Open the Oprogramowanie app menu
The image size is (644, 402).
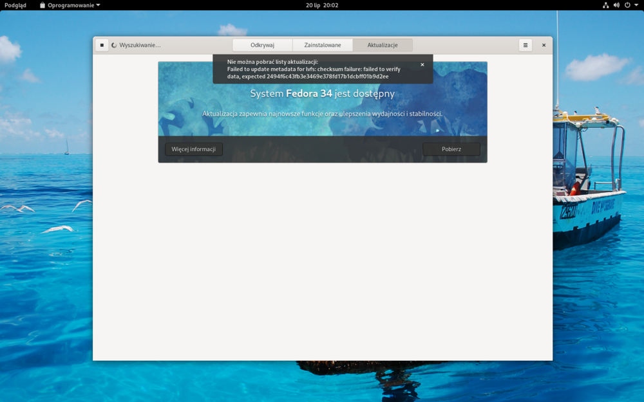click(x=70, y=5)
